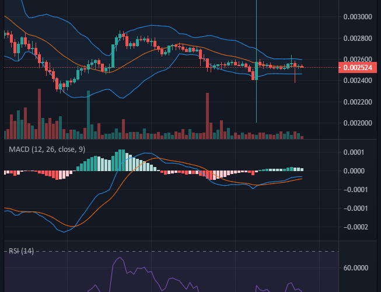This screenshot has height=292, width=381.
Task: Click the 0.002600 price axis label
Action: click(358, 60)
